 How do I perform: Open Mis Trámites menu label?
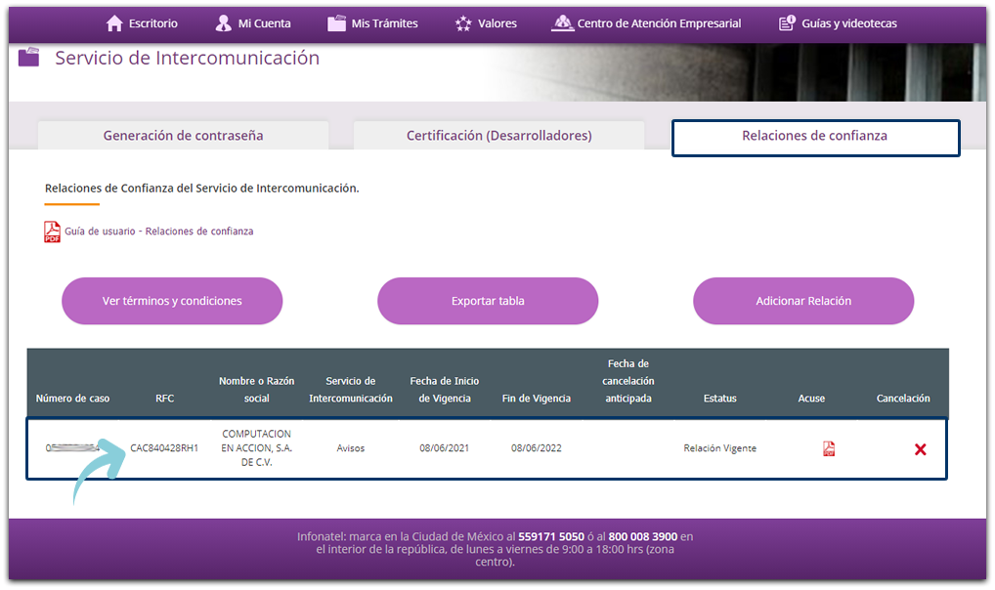click(385, 23)
